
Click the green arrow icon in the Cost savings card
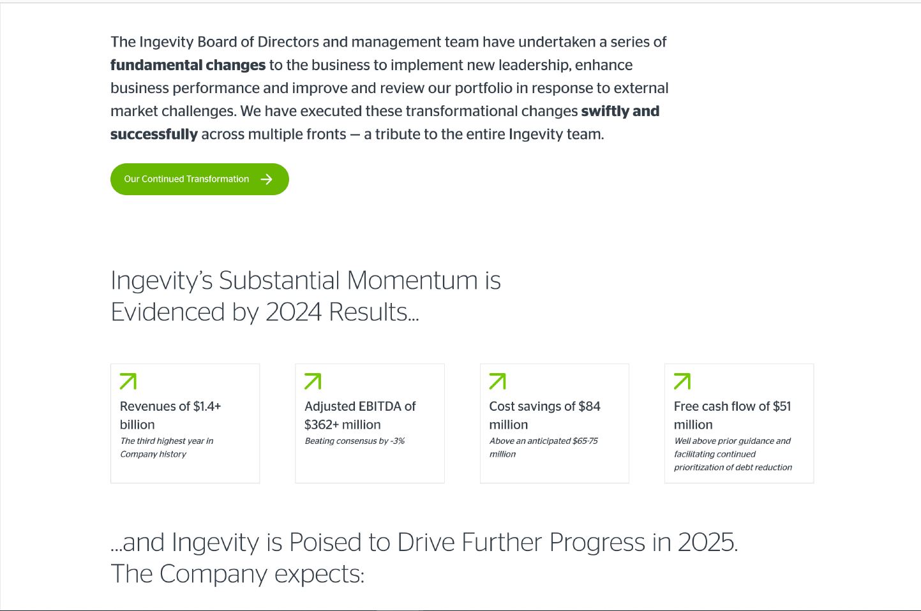point(497,381)
